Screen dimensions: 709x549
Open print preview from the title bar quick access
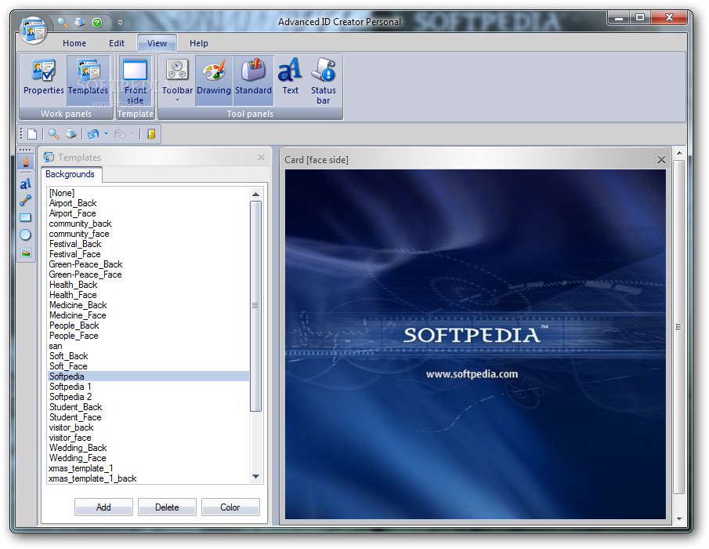coord(63,22)
